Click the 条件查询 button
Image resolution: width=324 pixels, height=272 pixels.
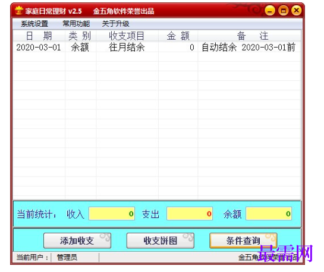pyautogui.click(x=243, y=241)
